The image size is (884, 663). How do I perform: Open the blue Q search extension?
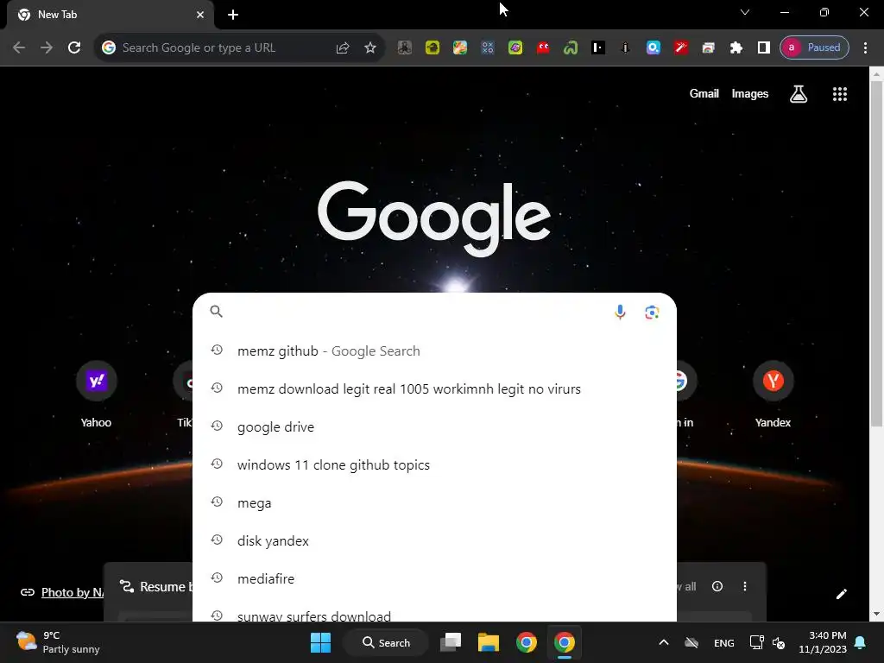point(654,47)
